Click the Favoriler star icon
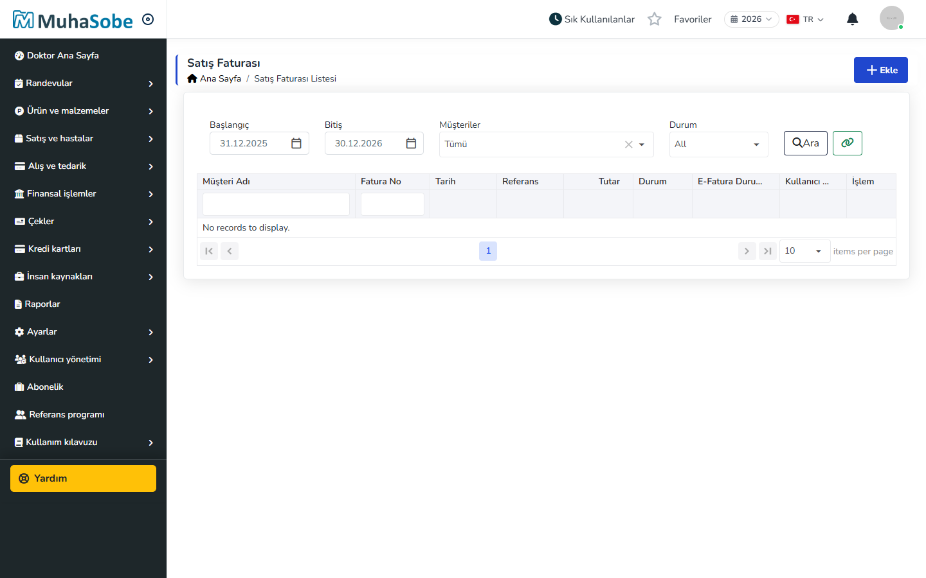The width and height of the screenshot is (926, 578). pyautogui.click(x=655, y=19)
